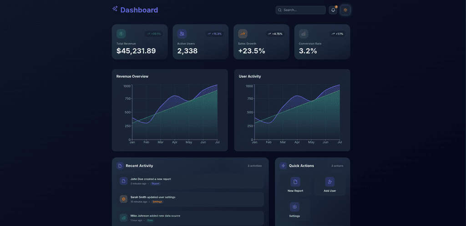The width and height of the screenshot is (466, 226).
Task: Toggle light theme with sun icon
Action: (345, 10)
